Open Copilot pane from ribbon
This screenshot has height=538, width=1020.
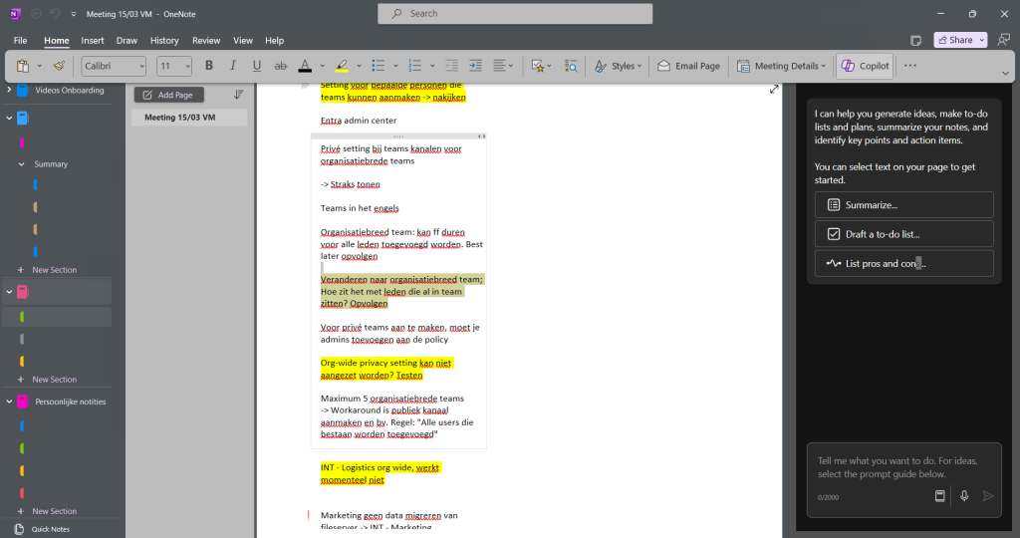[x=865, y=66]
